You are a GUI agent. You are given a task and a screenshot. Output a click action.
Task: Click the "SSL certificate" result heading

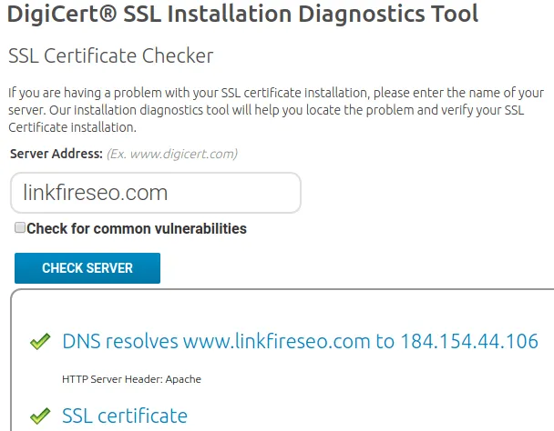coord(125,416)
